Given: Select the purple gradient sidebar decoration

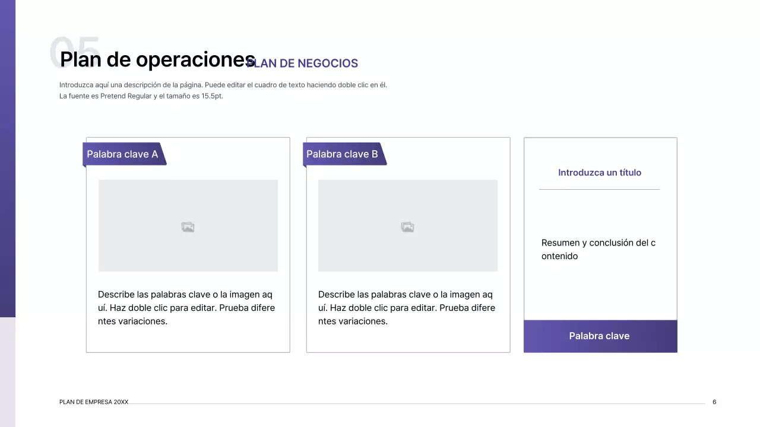Looking at the screenshot, I should pos(8,160).
